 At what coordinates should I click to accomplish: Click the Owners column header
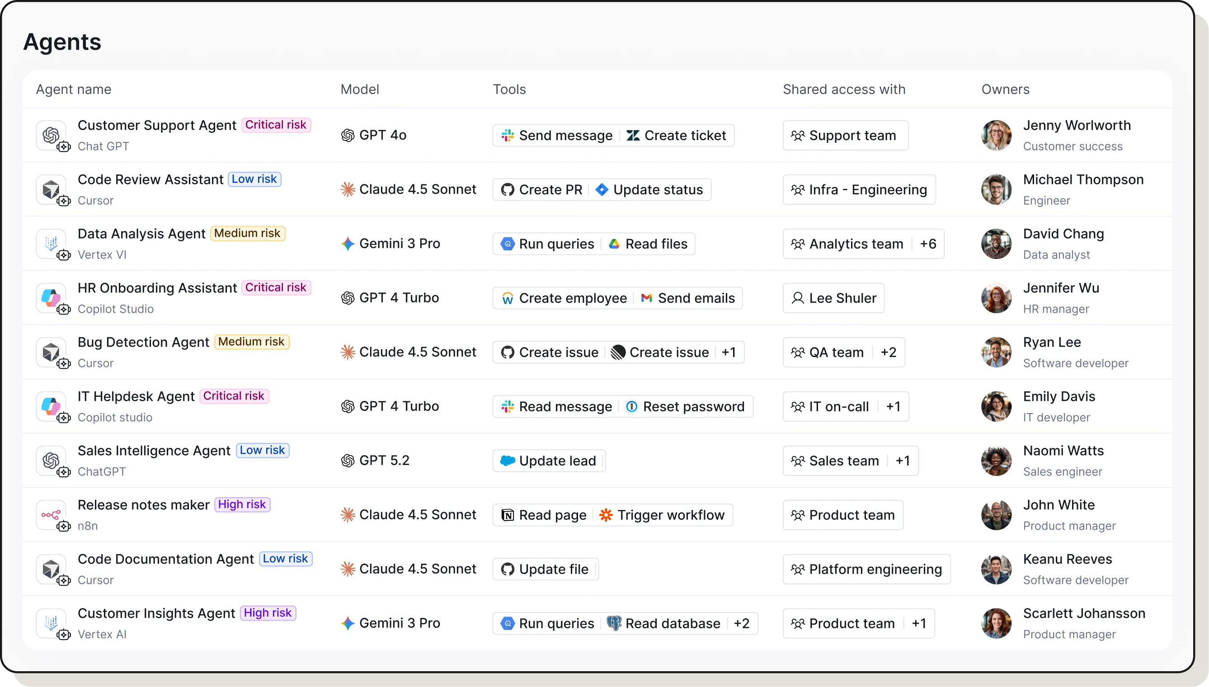pyautogui.click(x=1005, y=89)
